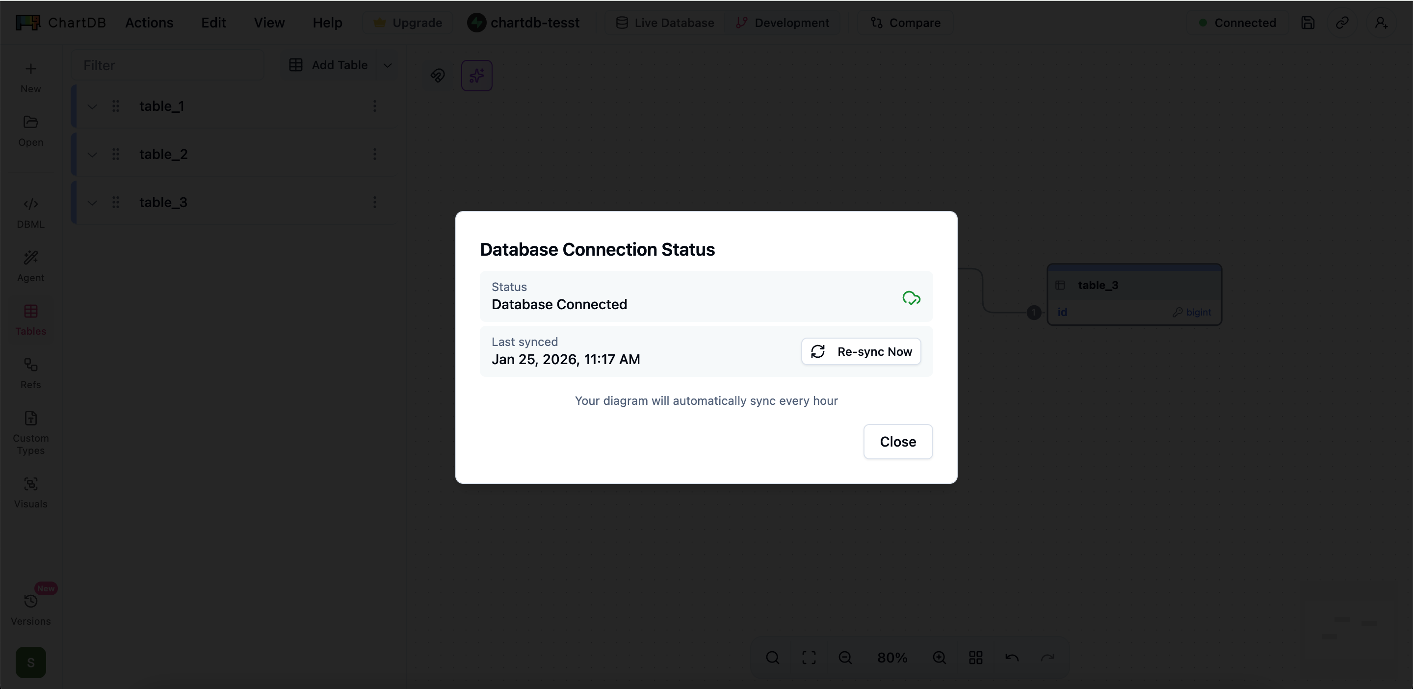Switch to Development mode
Viewport: 1413px width, 689px height.
click(x=783, y=23)
